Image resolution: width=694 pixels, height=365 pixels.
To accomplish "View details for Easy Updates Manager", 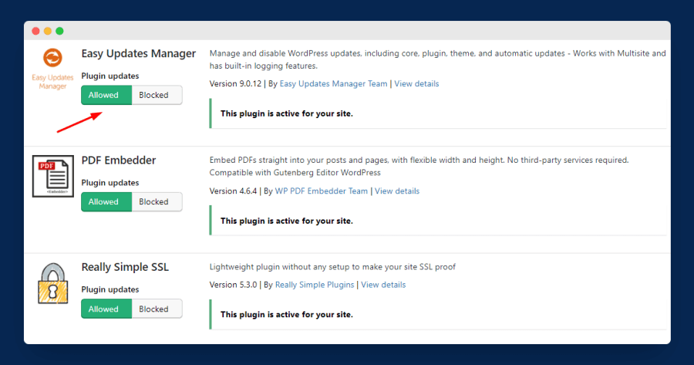I will [416, 83].
